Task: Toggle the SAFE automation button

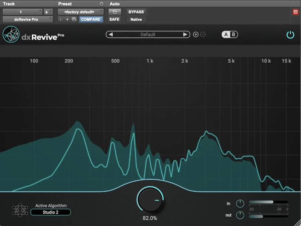Action: click(x=114, y=19)
